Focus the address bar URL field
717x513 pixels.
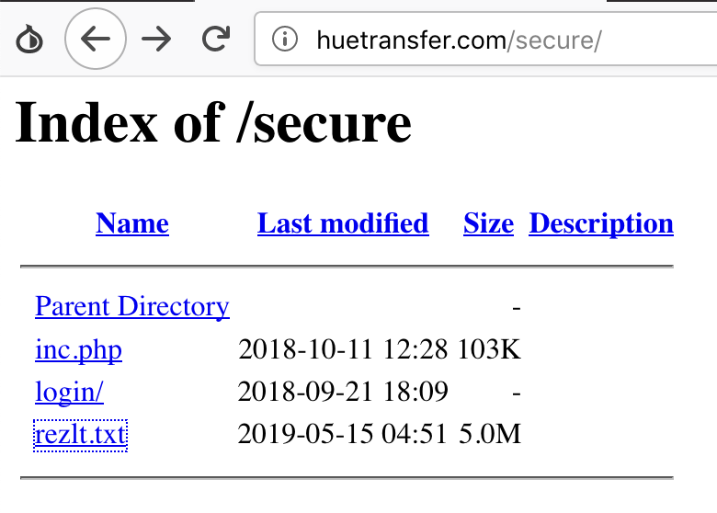tap(460, 40)
